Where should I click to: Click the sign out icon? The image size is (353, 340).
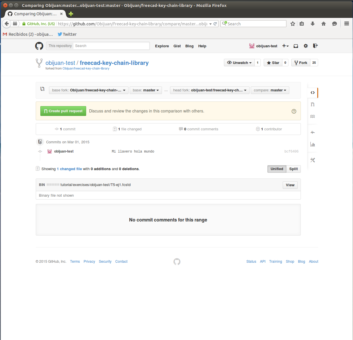[315, 46]
